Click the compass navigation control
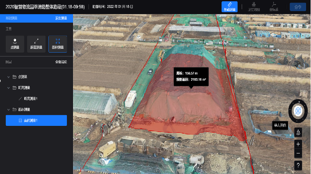 (x=298, y=110)
